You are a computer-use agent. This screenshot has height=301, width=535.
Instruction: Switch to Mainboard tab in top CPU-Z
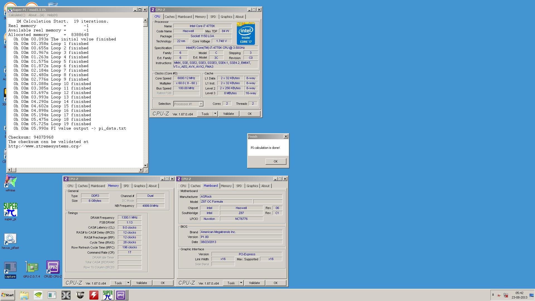tap(185, 17)
